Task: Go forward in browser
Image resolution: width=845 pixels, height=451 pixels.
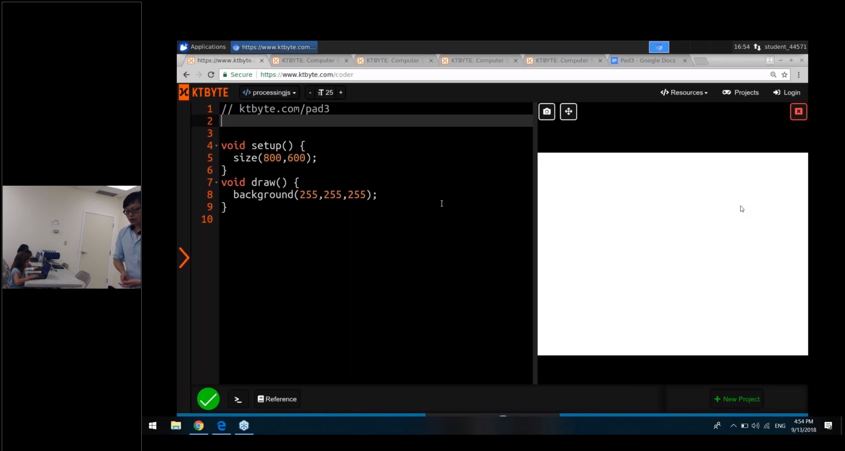Action: point(198,75)
